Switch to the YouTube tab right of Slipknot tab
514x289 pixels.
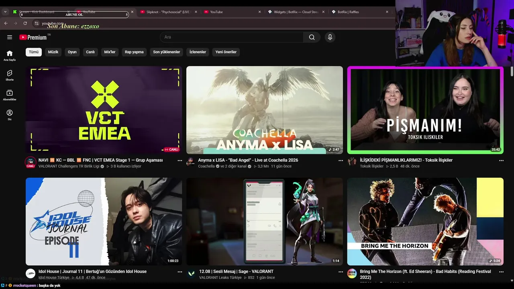(x=232, y=12)
